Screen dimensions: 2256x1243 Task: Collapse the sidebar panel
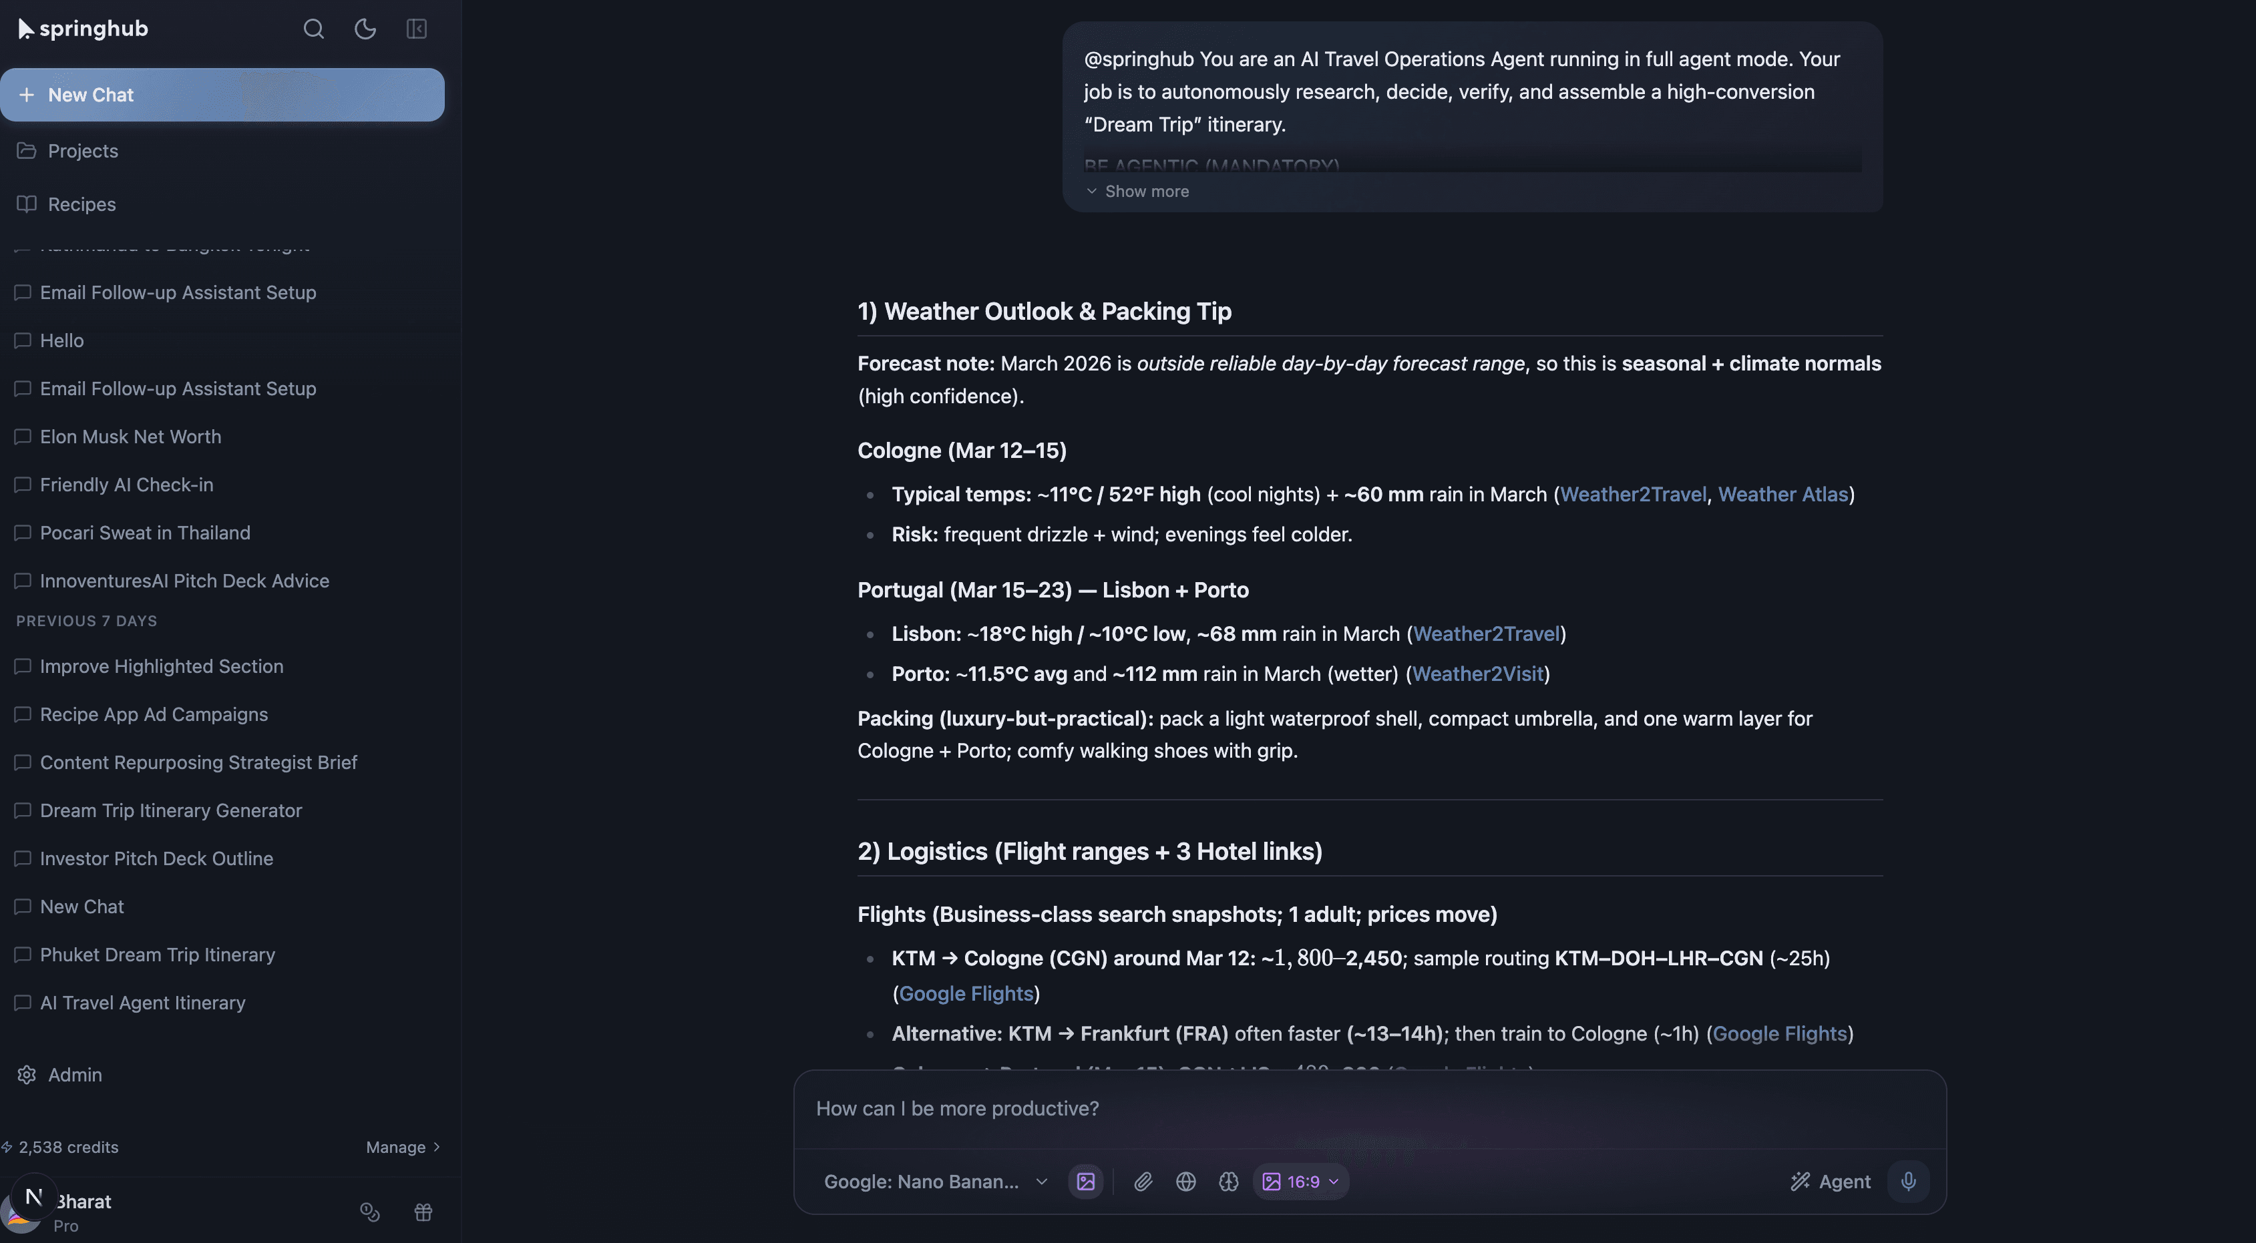(417, 28)
